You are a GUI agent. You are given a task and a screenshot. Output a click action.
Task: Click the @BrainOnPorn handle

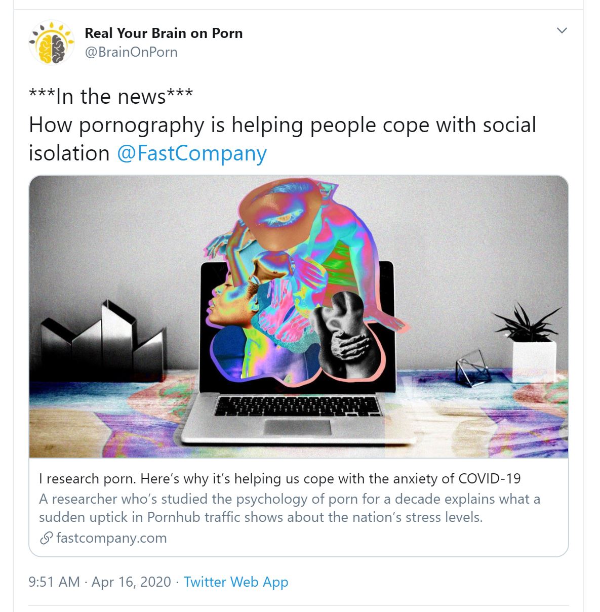coord(131,52)
